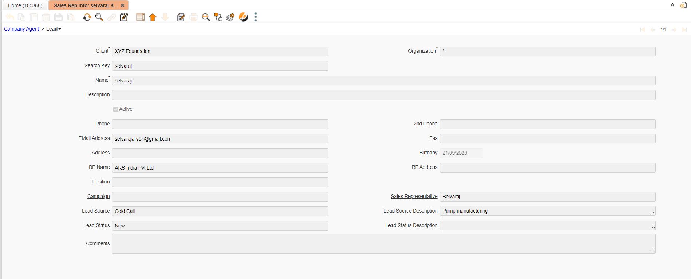Toggle the Active checkbox
This screenshot has width=691, height=279.
click(x=115, y=109)
